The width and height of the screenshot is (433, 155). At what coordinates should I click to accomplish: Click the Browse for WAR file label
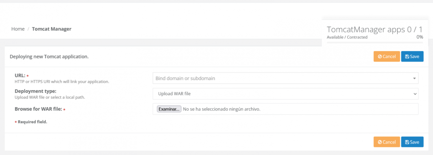pyautogui.click(x=38, y=109)
